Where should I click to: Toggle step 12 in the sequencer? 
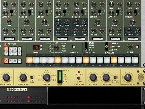[x=107, y=60]
